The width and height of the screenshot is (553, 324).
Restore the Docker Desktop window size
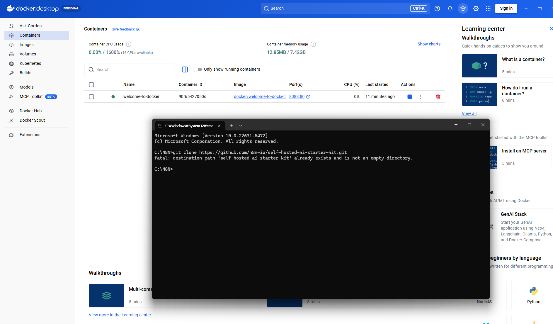click(x=540, y=9)
